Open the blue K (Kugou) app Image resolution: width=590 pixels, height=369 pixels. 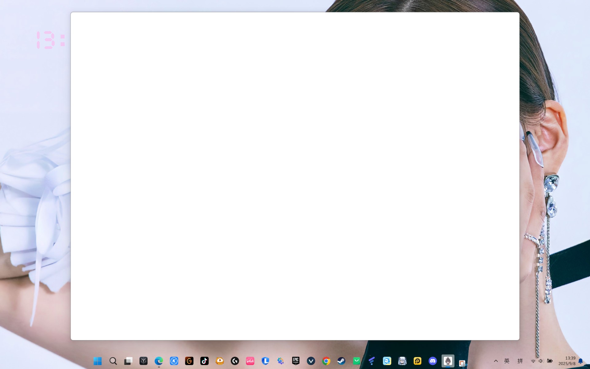point(174,361)
